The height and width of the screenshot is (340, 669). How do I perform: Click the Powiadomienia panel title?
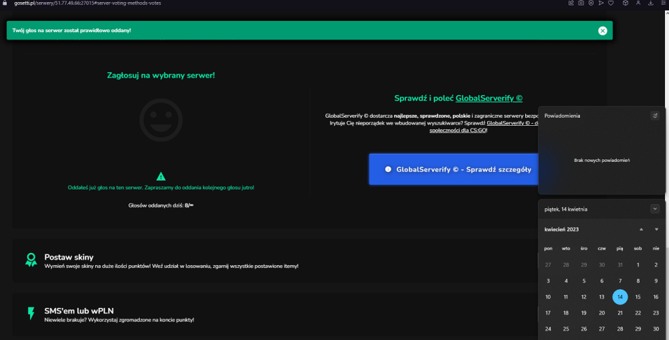(562, 116)
